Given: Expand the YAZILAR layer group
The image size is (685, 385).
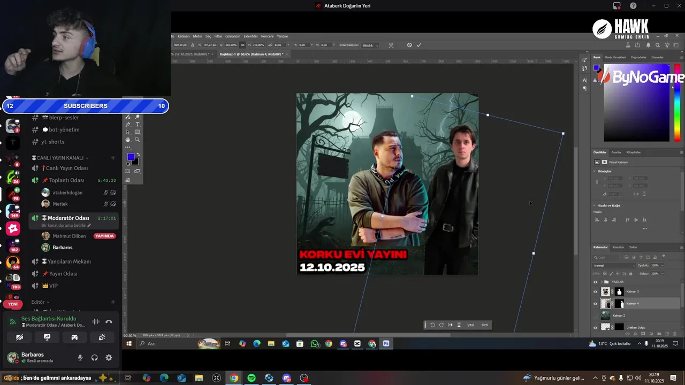Looking at the screenshot, I should 602,282.
